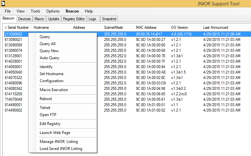Screen dimensions: 251x156
Task: Sort by Serial Number column header
Action: pos(17,27)
